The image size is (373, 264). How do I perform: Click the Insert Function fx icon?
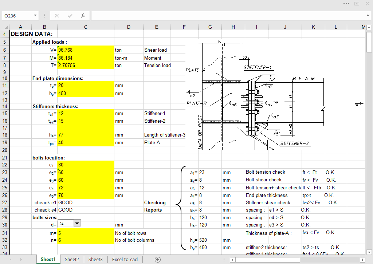point(83,16)
